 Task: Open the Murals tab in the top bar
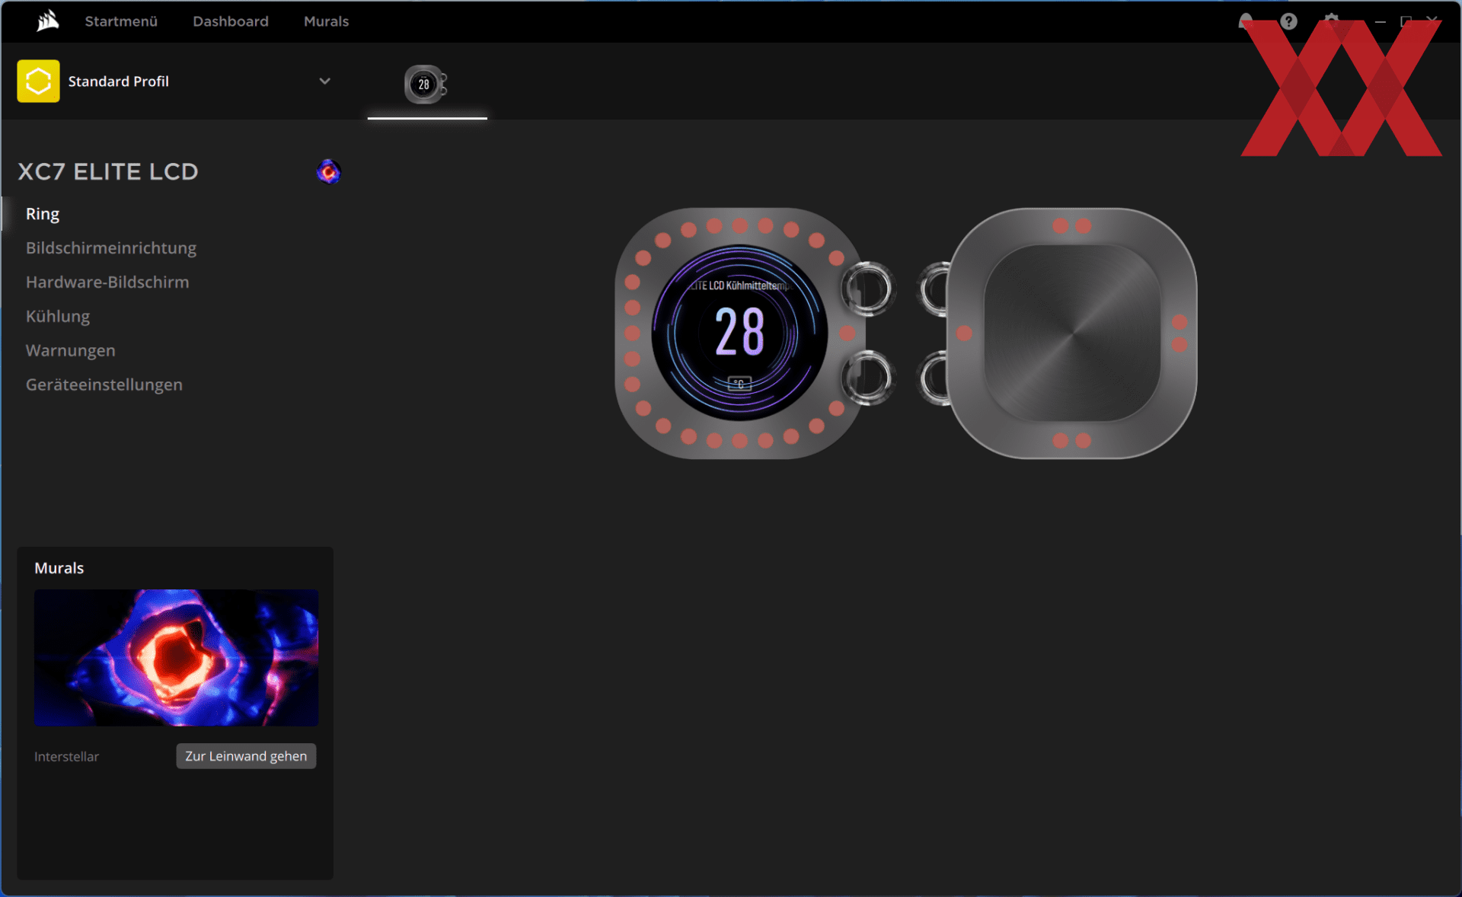[x=326, y=21]
